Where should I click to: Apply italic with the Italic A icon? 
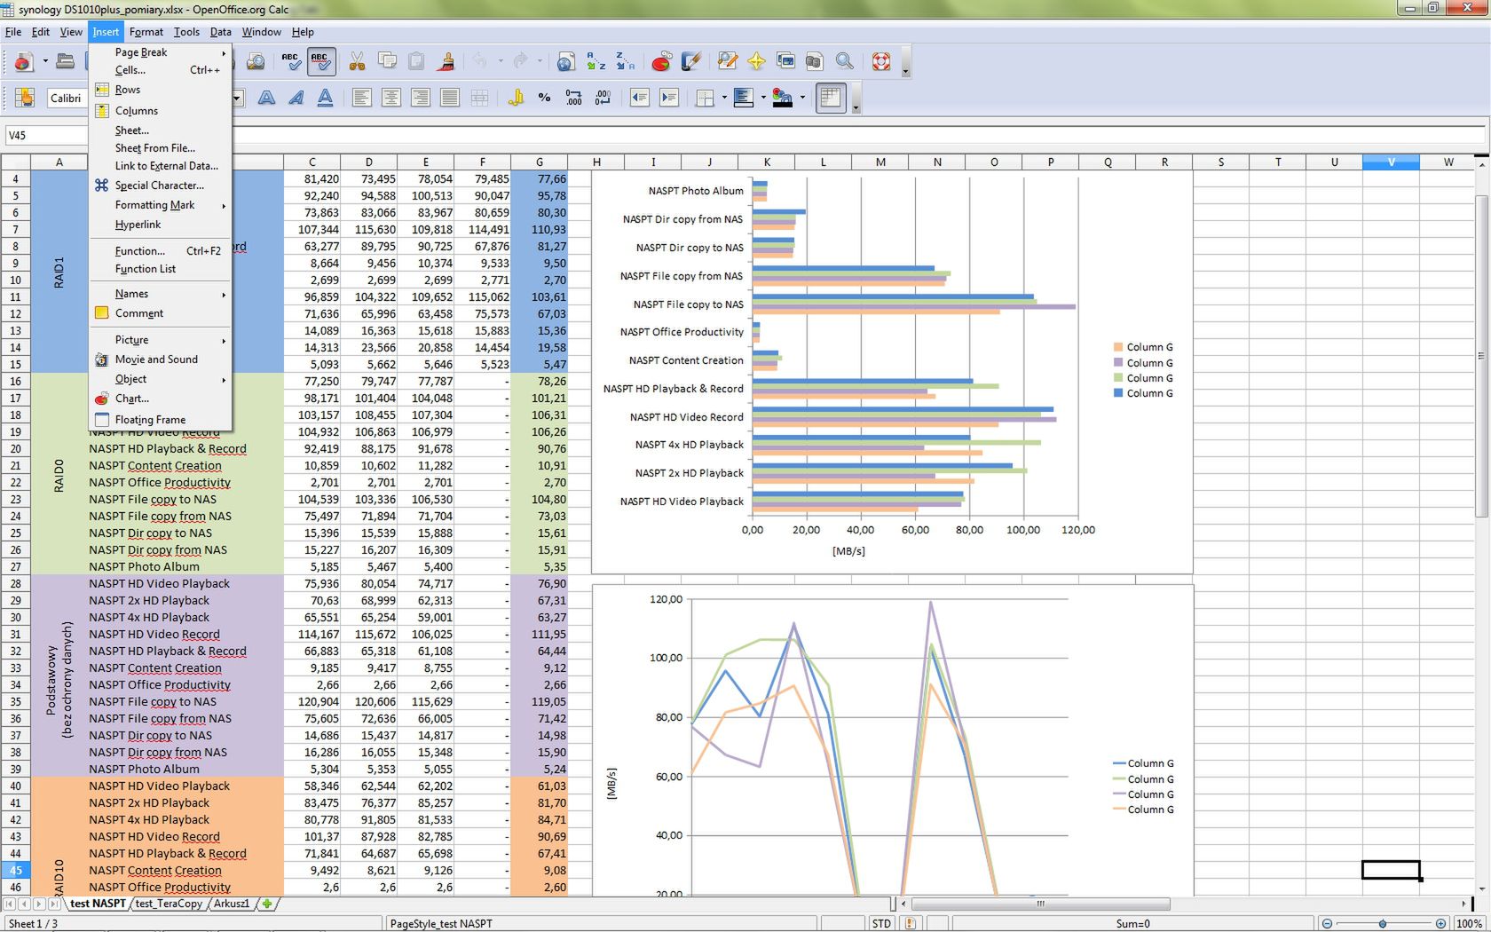[296, 98]
